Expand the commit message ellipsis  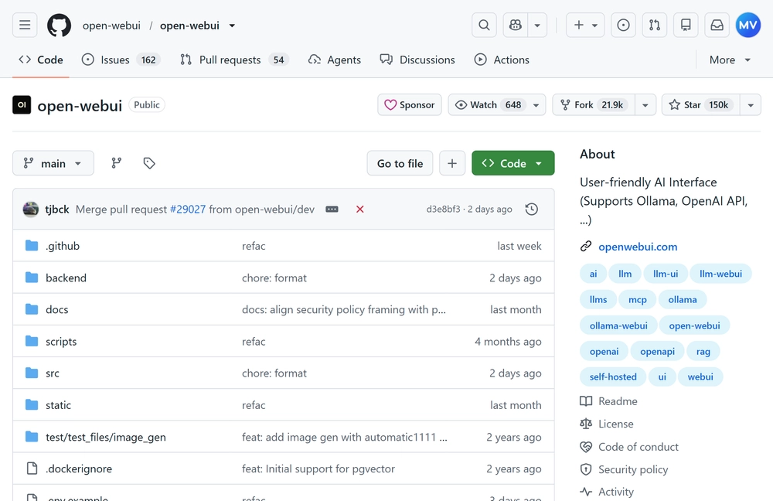[332, 210]
